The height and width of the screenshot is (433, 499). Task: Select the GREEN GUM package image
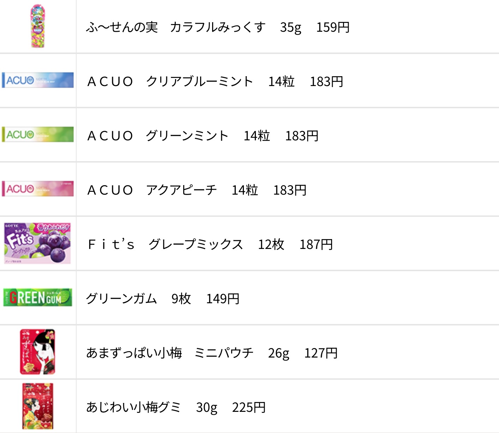coord(38,297)
